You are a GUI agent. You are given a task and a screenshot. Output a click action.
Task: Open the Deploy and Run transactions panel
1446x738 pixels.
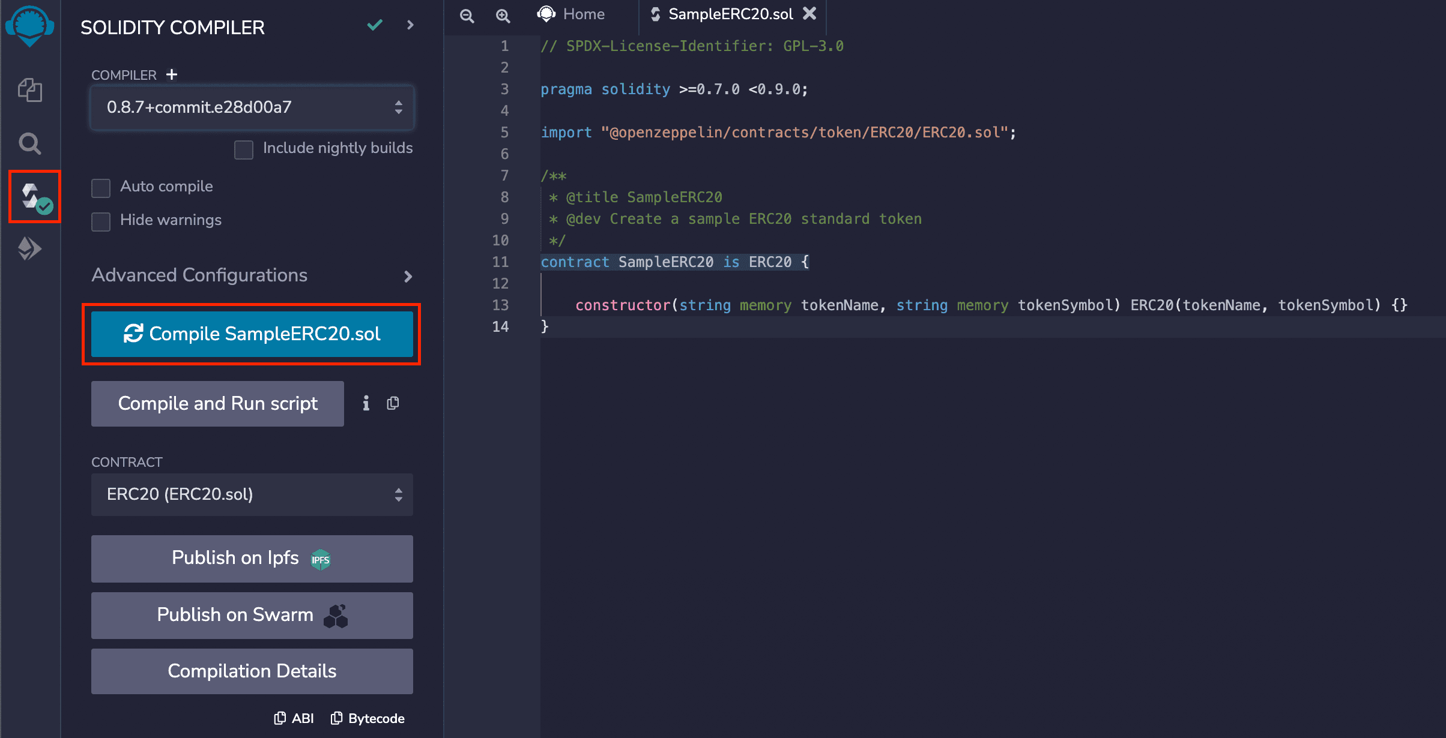pyautogui.click(x=30, y=248)
